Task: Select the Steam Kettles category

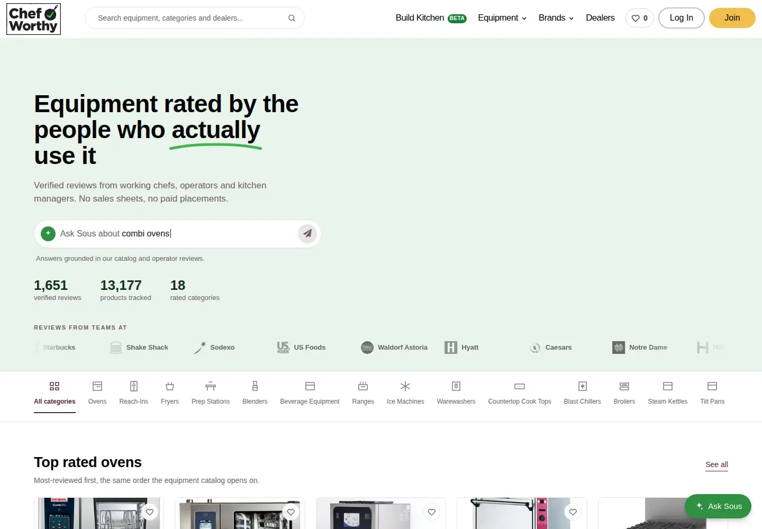Action: point(668,393)
